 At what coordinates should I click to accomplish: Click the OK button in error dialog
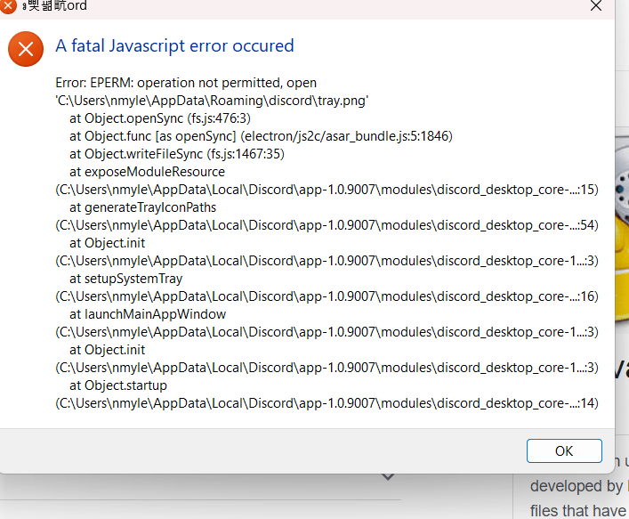click(564, 450)
